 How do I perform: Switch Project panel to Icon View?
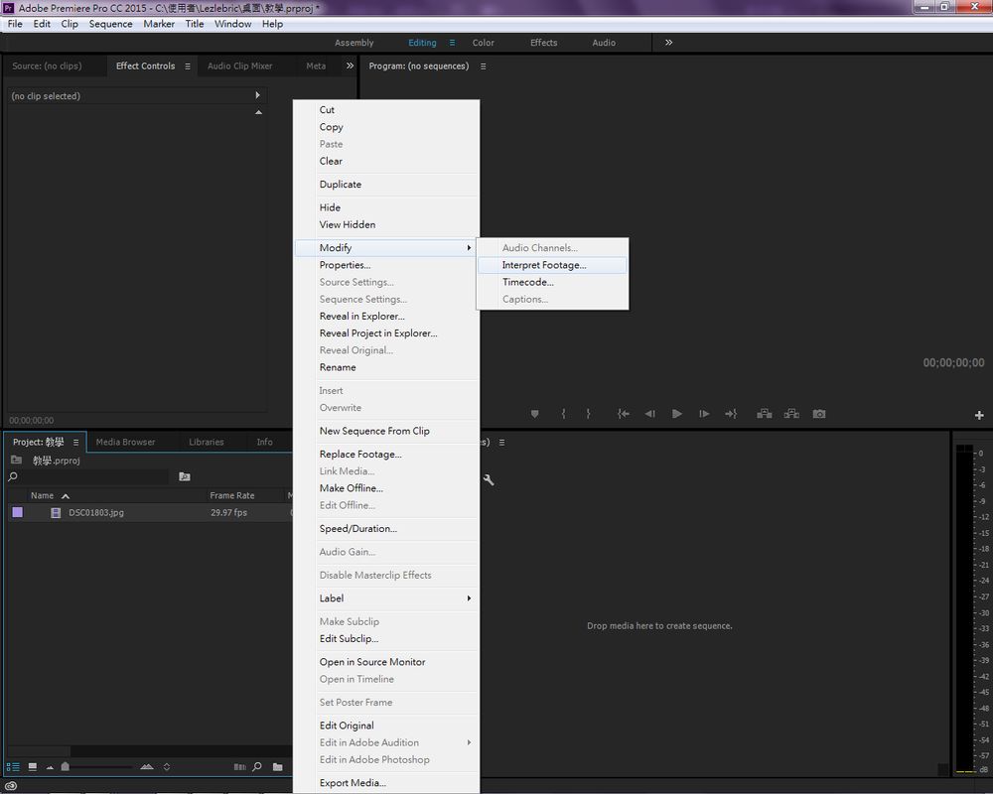[x=33, y=767]
